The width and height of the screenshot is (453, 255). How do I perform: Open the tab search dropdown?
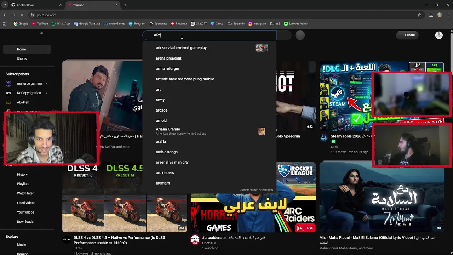coord(5,5)
